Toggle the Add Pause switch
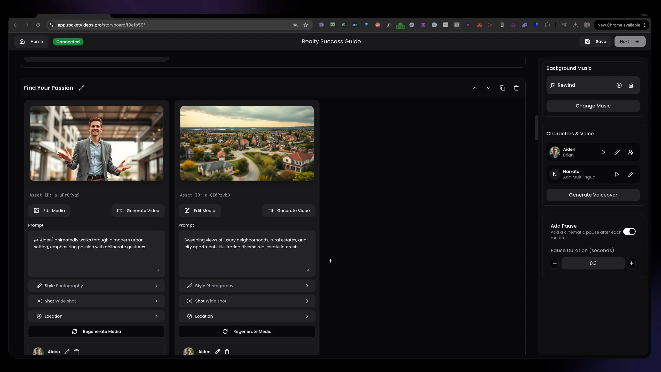The width and height of the screenshot is (661, 372). point(629,231)
